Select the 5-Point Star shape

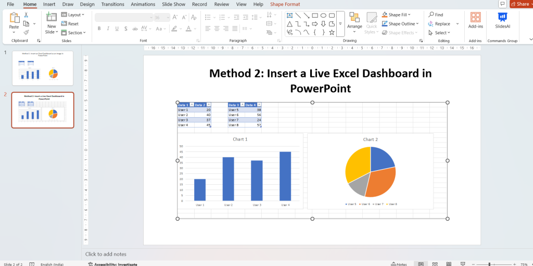(x=332, y=32)
